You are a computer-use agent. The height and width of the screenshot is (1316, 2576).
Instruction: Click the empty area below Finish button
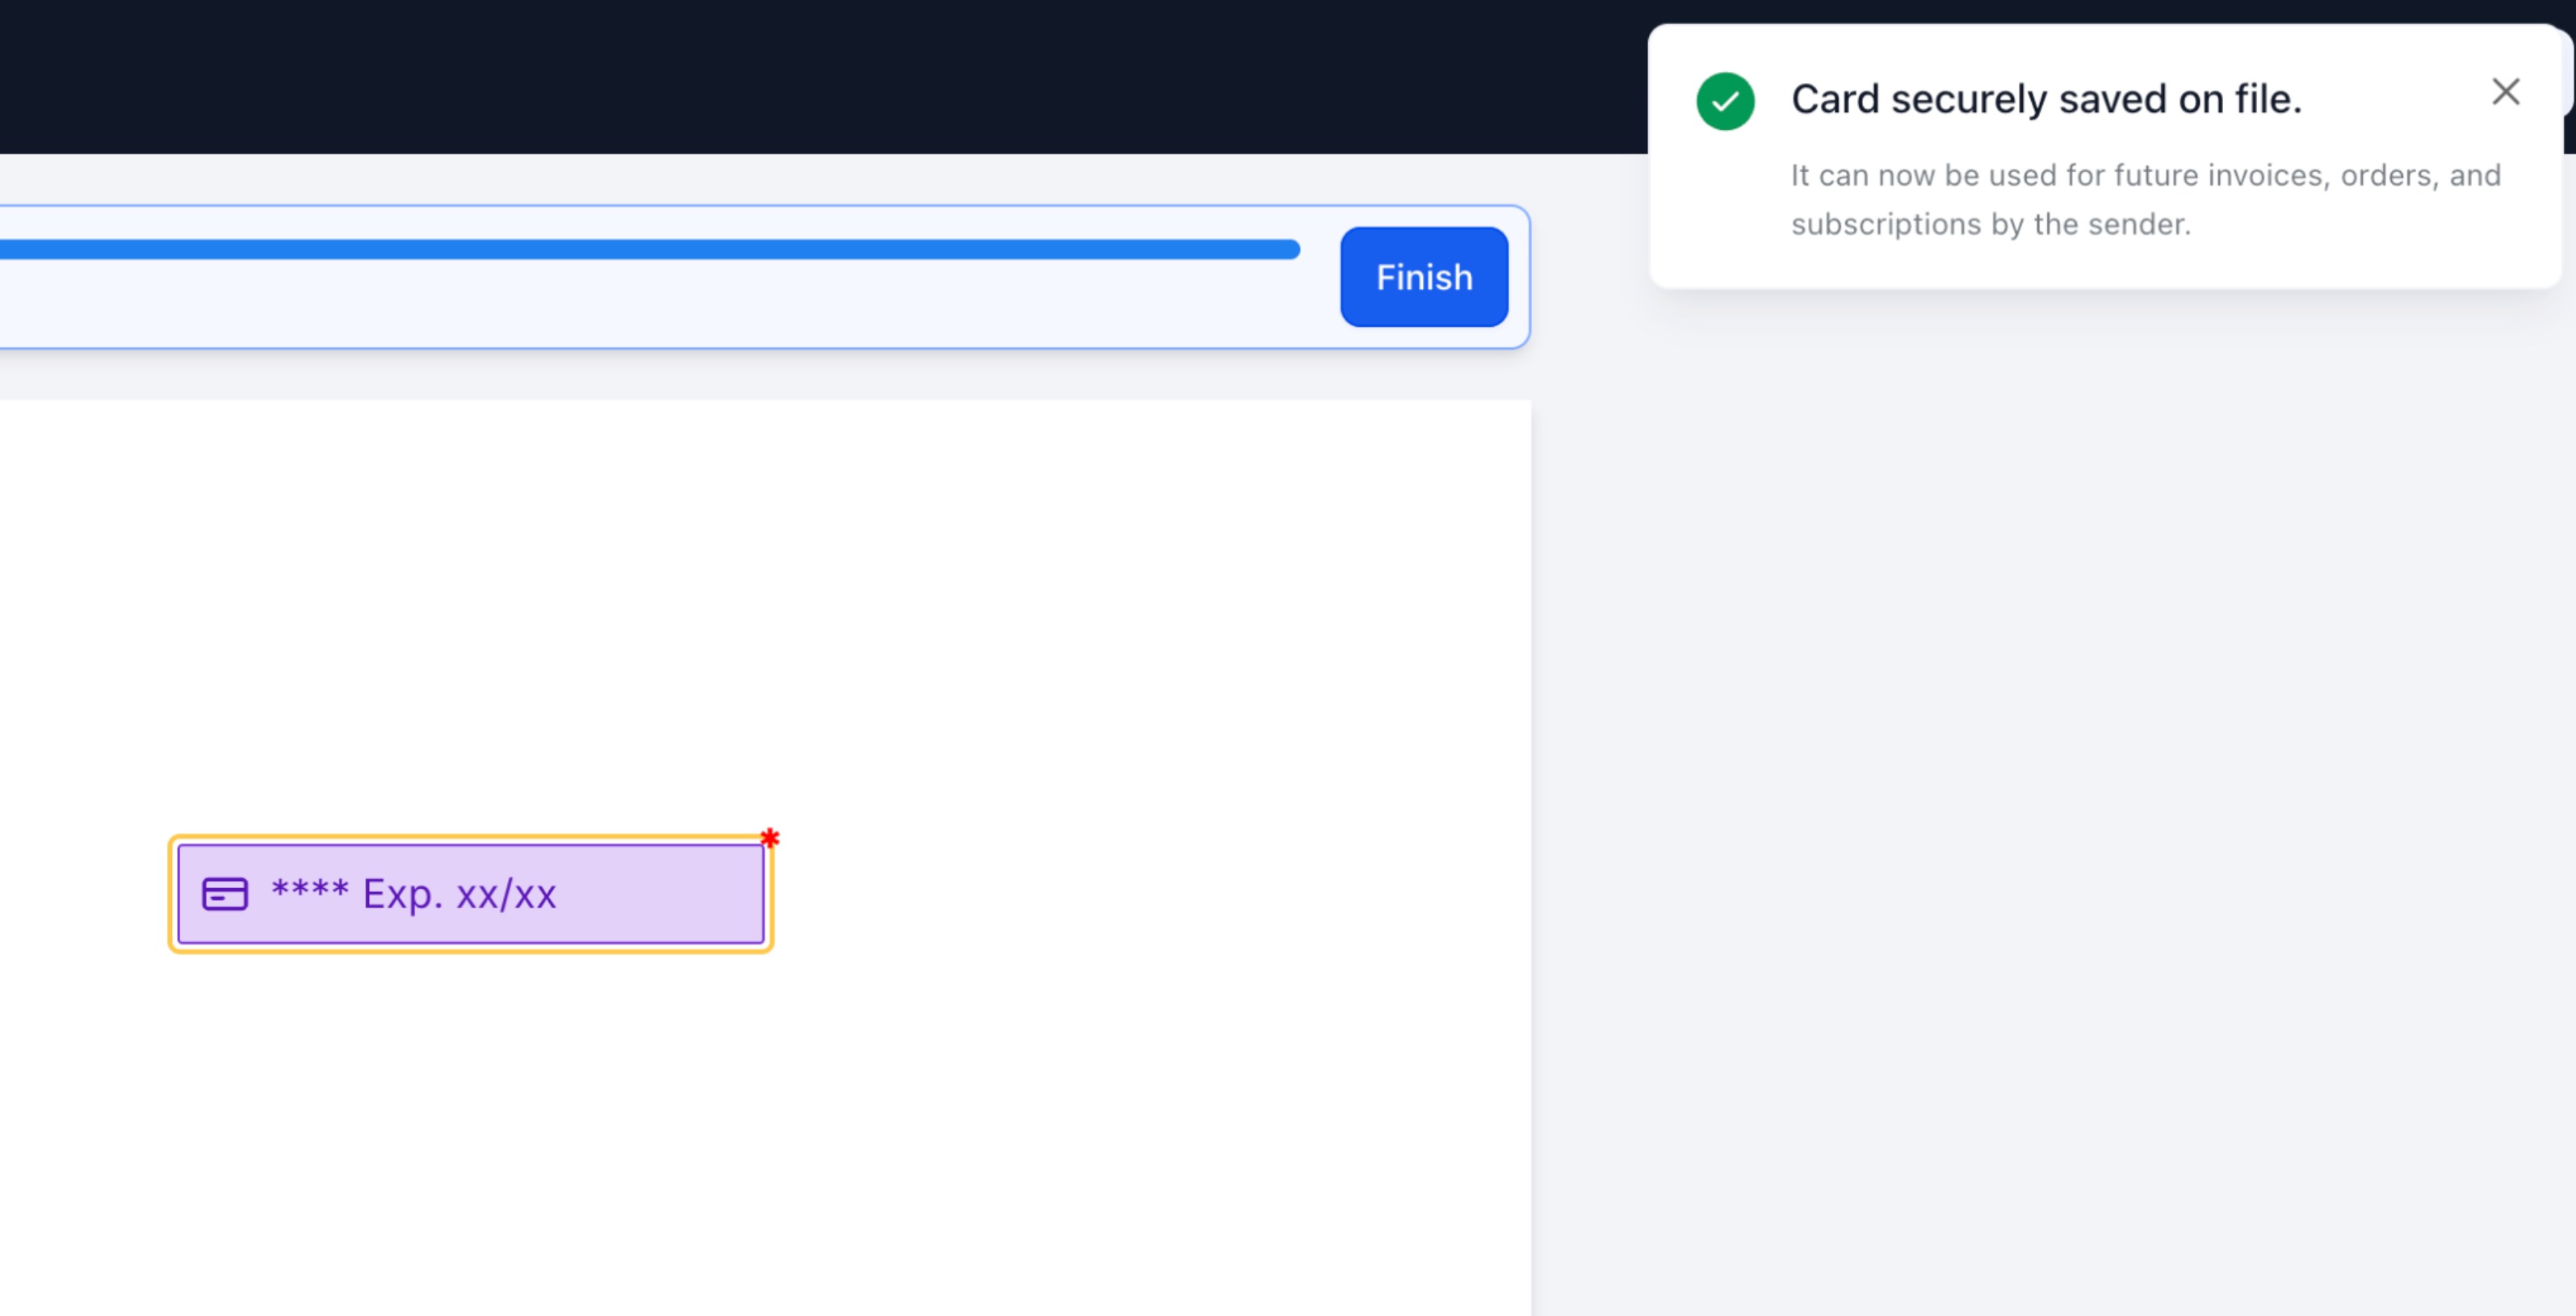[1424, 374]
